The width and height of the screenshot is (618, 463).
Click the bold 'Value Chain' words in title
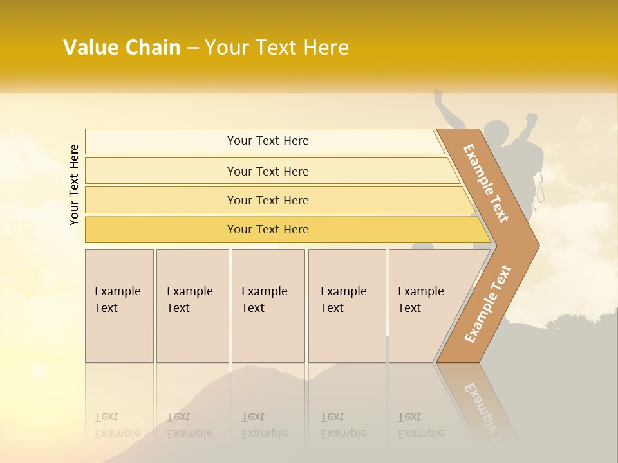pos(122,47)
